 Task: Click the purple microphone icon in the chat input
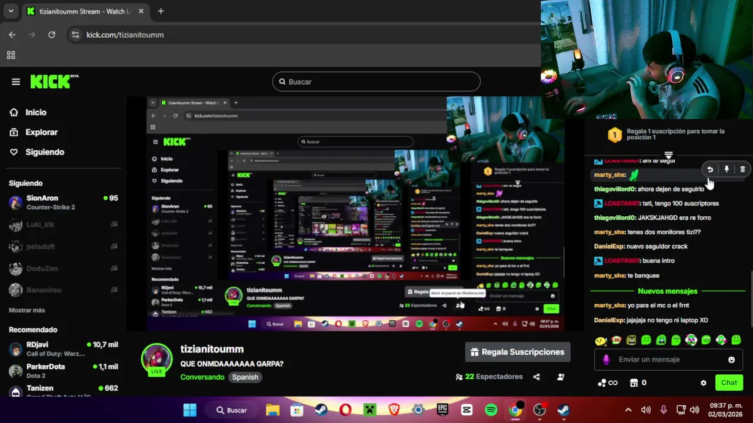[x=607, y=360]
